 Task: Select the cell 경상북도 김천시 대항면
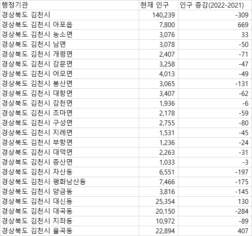[x=70, y=93]
